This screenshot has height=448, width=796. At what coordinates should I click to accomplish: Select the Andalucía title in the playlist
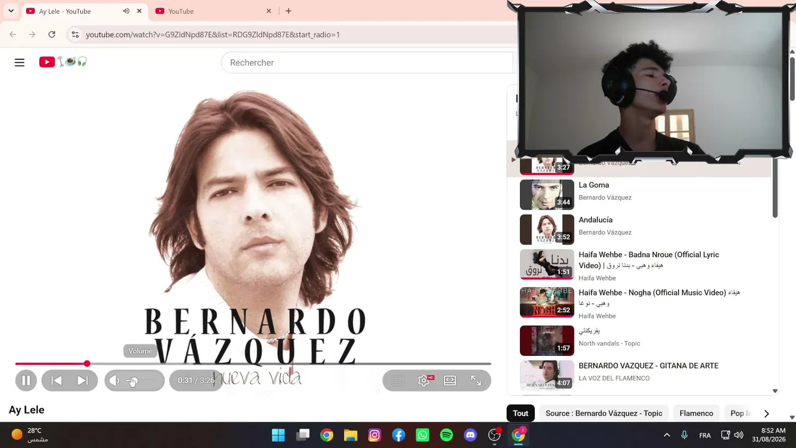[596, 220]
